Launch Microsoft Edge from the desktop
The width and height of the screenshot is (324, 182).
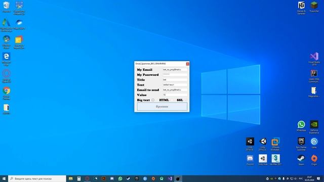click(x=6, y=59)
